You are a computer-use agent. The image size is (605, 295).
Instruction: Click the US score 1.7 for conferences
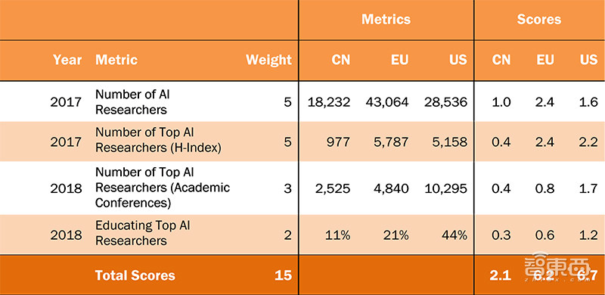coord(588,188)
